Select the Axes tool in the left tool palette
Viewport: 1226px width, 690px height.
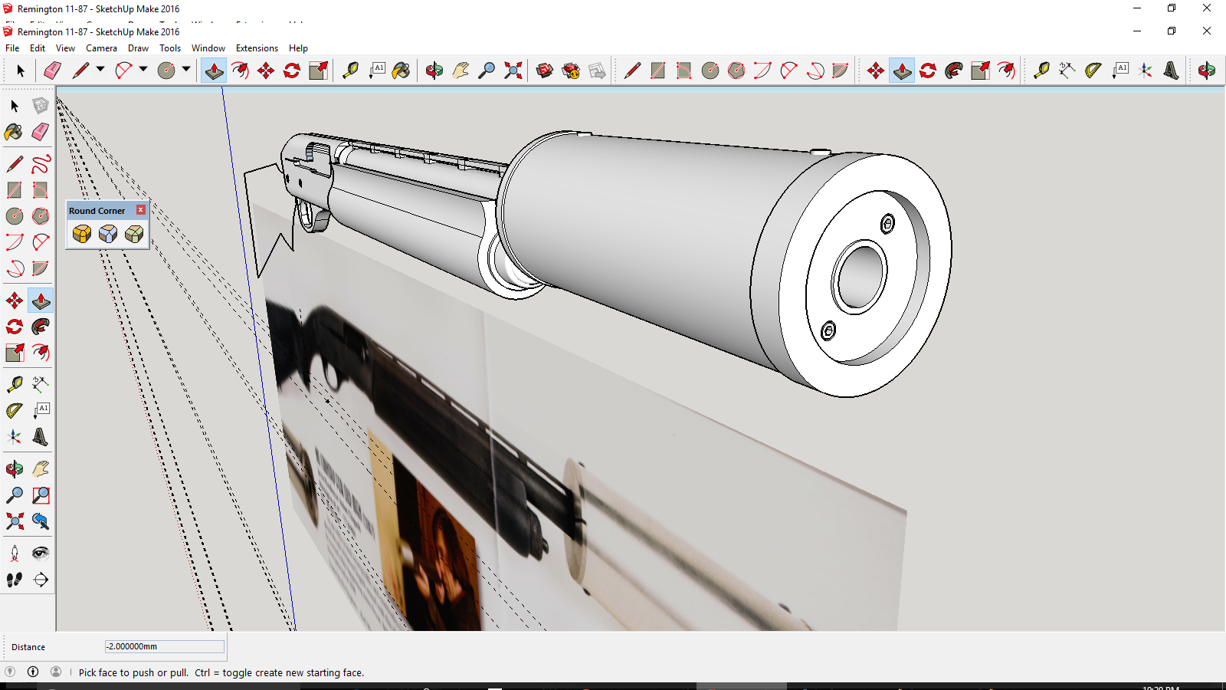pyautogui.click(x=15, y=437)
